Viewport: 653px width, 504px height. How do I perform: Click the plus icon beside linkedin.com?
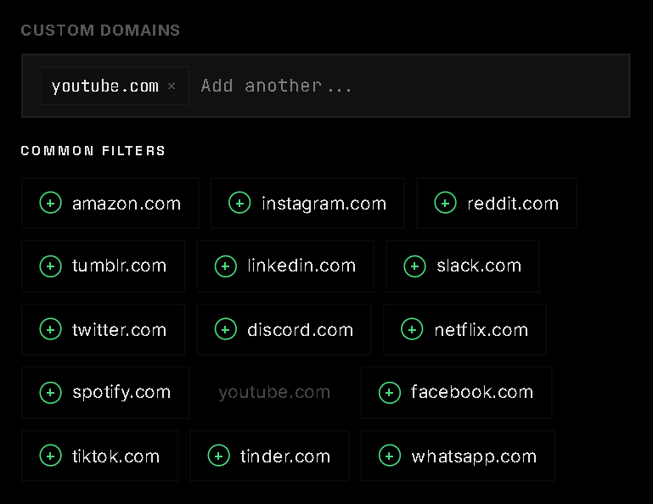(225, 266)
